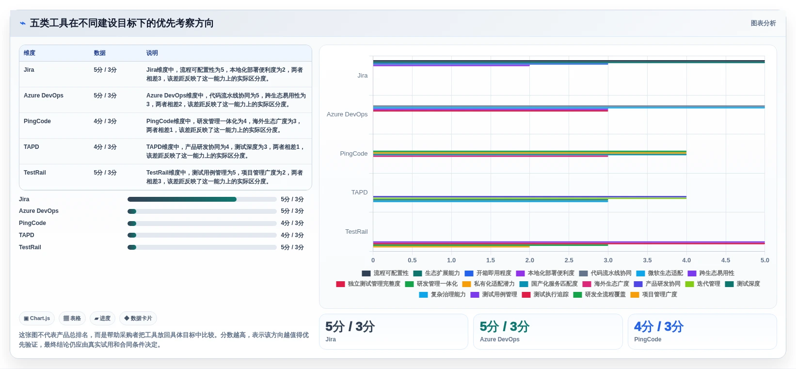Image resolution: width=796 pixels, height=369 pixels.
Task: Toggle 海外生态广度 legend item
Action: (x=605, y=284)
